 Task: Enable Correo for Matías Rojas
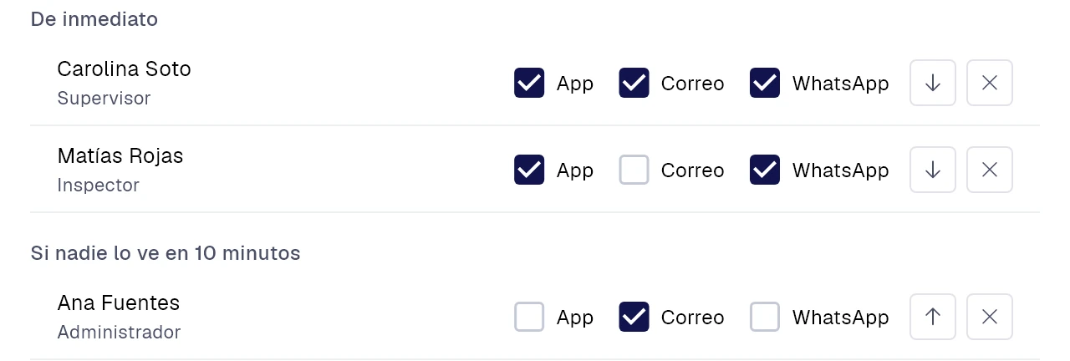pos(634,170)
